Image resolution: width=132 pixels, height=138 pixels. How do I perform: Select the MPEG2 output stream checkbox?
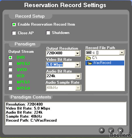tap(10, 64)
